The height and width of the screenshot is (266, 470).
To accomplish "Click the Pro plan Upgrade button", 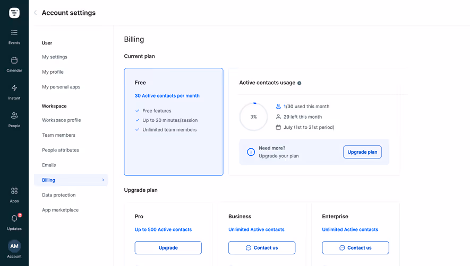I will tap(168, 248).
